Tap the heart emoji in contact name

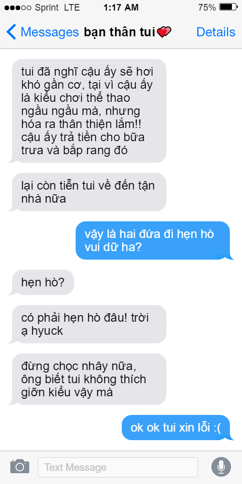click(x=164, y=32)
